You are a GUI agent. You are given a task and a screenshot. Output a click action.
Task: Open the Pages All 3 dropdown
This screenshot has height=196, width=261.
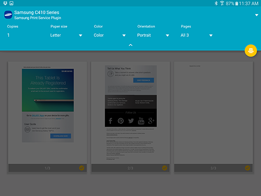pos(197,35)
